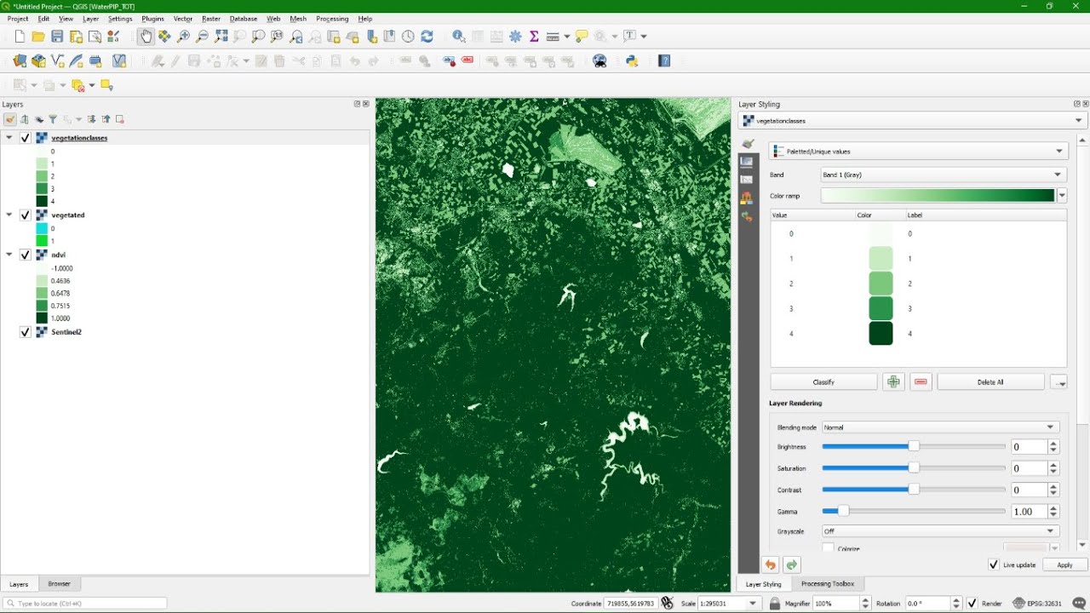The width and height of the screenshot is (1090, 613).
Task: Redo the style change in Layer Styling
Action: [792, 564]
